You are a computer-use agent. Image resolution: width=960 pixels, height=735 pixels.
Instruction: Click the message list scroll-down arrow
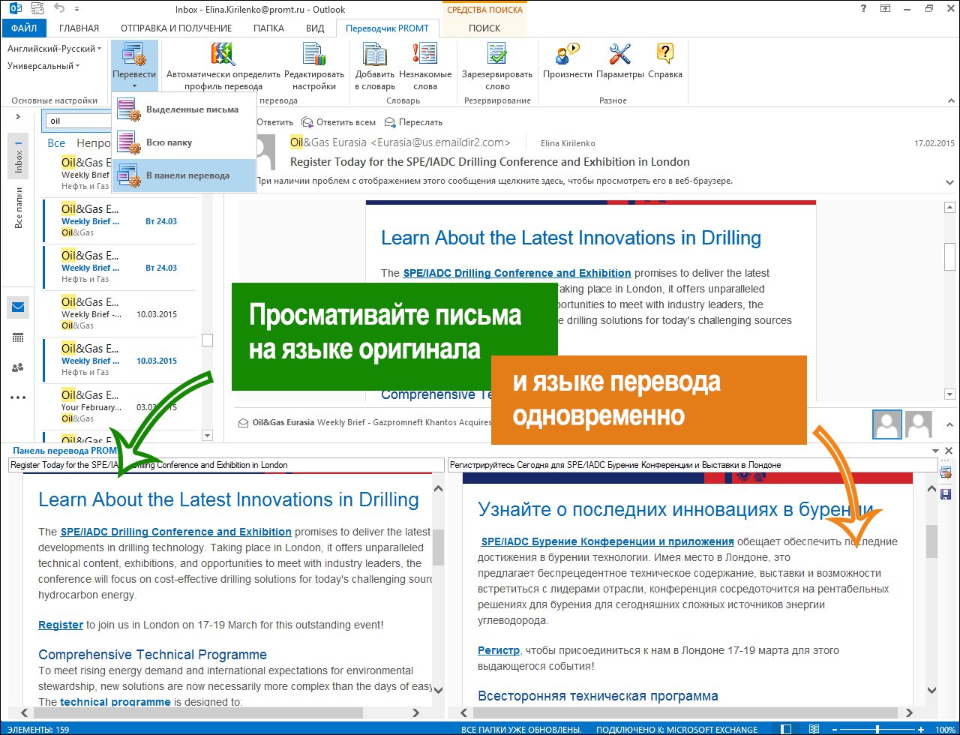pos(208,435)
